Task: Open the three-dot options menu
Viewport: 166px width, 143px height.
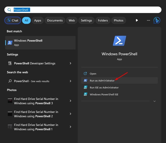Action: pos(148,20)
